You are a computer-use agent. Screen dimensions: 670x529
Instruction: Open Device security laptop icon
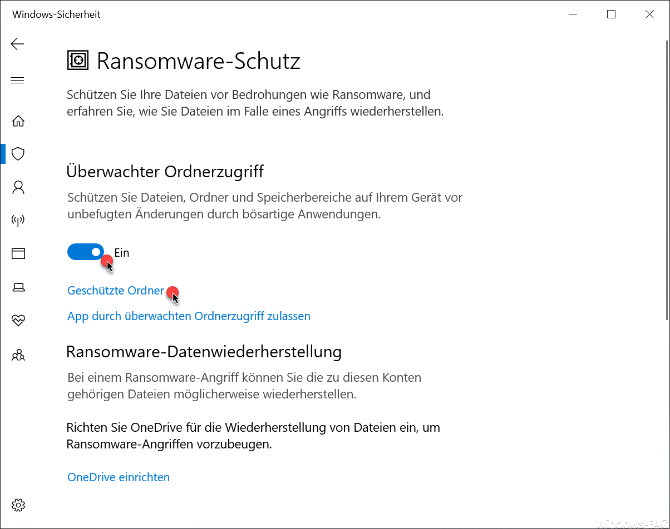[x=18, y=287]
